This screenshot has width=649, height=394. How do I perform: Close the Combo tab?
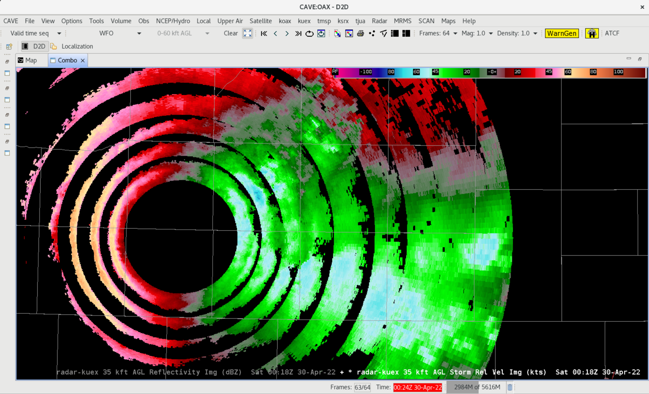tap(83, 60)
